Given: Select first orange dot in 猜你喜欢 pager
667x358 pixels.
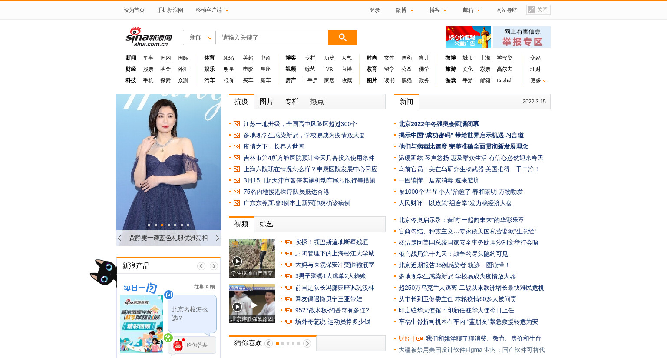Looking at the screenshot, I should (277, 344).
